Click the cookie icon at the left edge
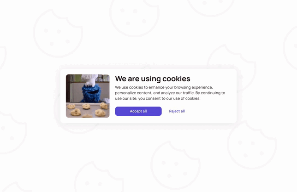297x192 pixels. (x=12, y=132)
